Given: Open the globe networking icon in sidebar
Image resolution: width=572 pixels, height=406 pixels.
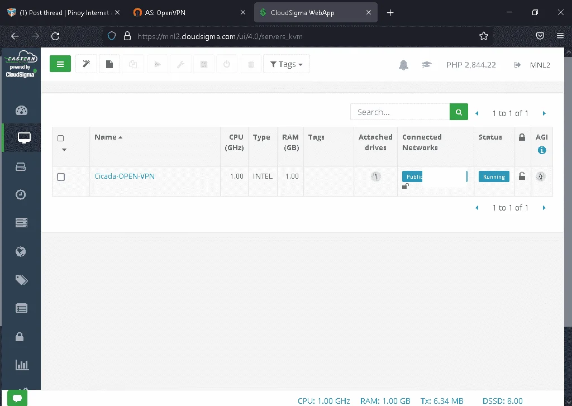Looking at the screenshot, I should tap(21, 251).
